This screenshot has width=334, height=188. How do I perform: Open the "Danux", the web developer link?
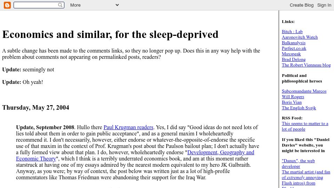pyautogui.click(x=298, y=164)
